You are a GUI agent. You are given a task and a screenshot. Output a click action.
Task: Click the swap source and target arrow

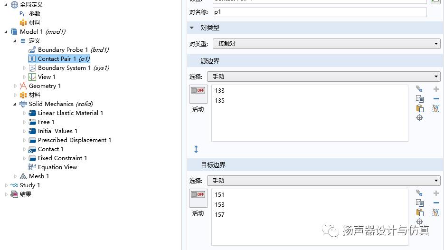click(x=196, y=149)
